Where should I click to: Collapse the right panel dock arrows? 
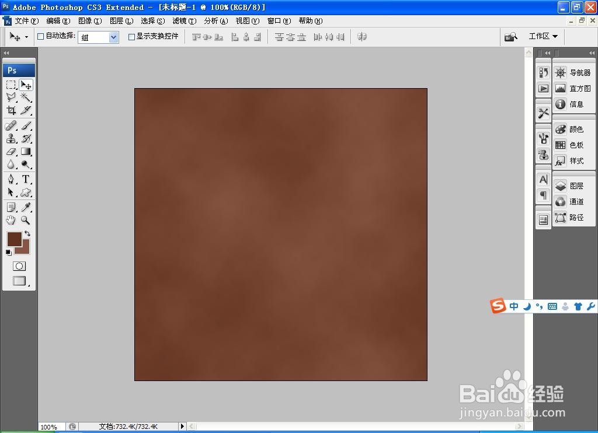click(592, 53)
